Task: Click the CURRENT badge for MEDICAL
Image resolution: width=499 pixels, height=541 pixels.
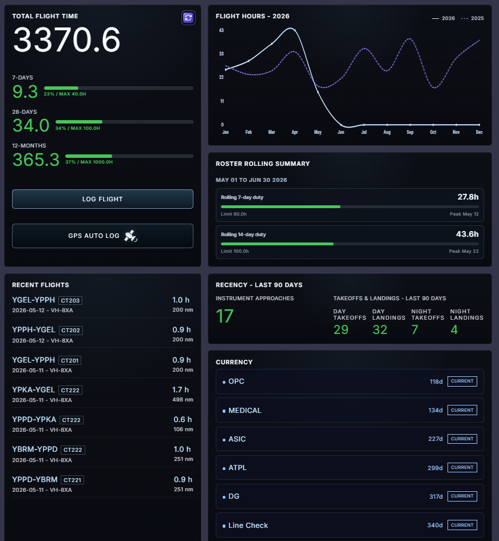Action: (x=462, y=410)
